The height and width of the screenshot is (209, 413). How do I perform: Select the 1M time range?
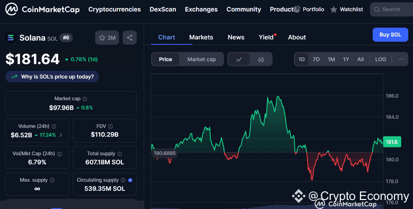coord(331,59)
